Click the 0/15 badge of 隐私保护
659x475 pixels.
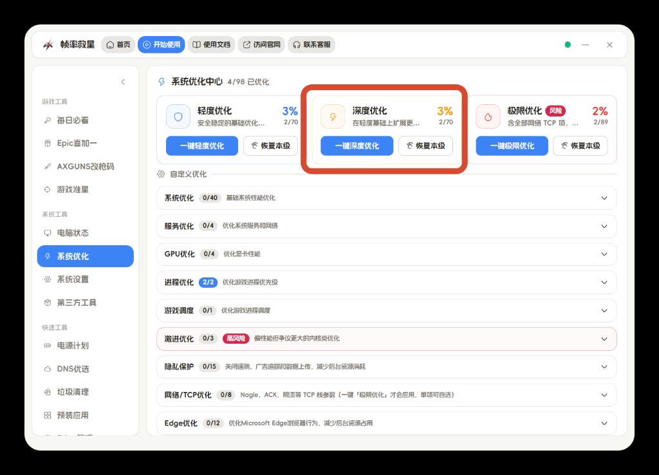click(x=209, y=367)
